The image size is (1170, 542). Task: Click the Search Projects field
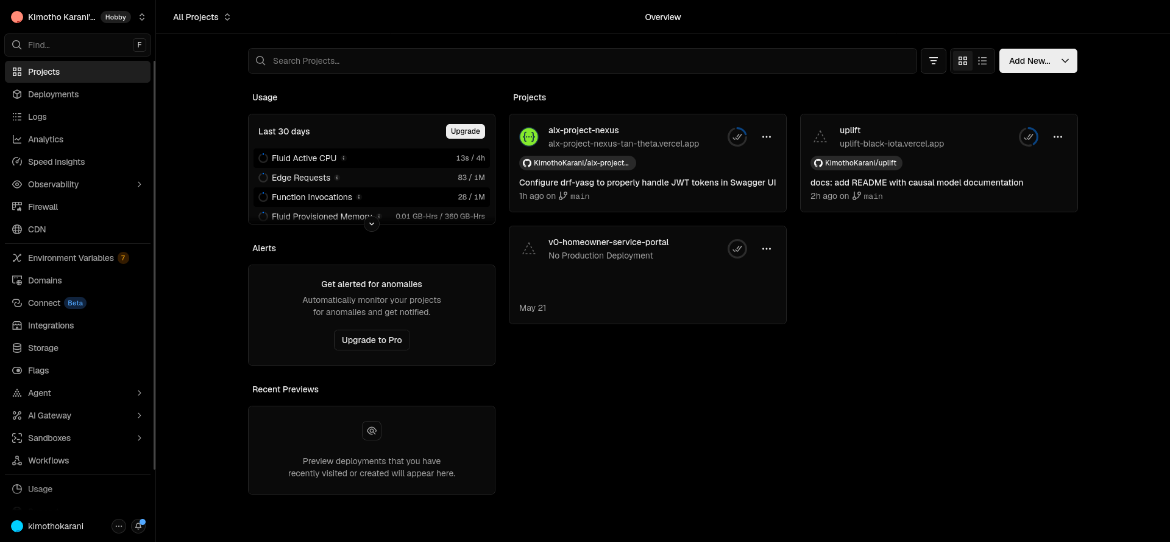(x=582, y=61)
